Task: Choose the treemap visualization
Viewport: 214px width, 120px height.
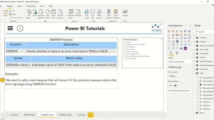Action: (x=190, y=38)
